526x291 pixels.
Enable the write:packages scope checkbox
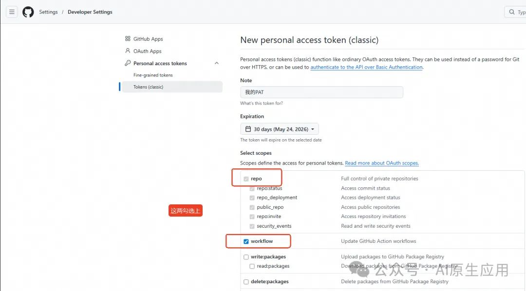coord(246,257)
